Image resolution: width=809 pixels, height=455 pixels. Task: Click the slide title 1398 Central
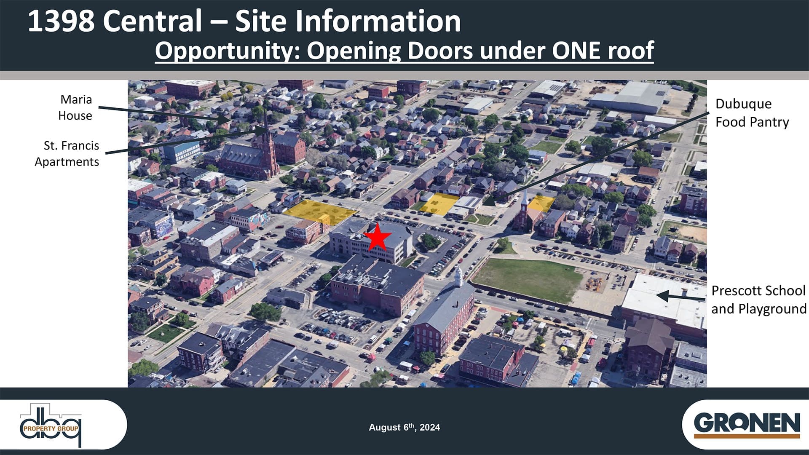click(x=244, y=21)
